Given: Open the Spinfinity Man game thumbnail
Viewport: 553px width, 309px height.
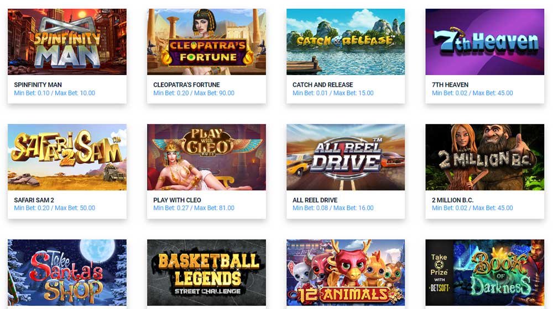Looking at the screenshot, I should point(67,42).
